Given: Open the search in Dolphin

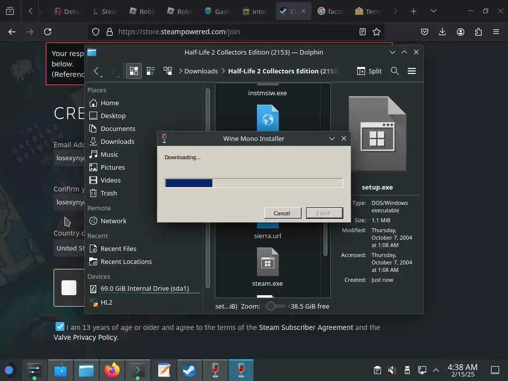Looking at the screenshot, I should pyautogui.click(x=394, y=71).
